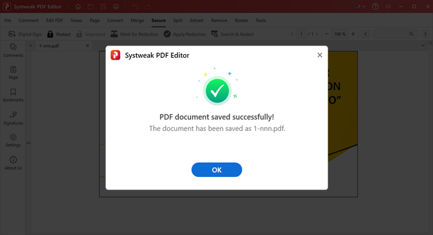Image resolution: width=433 pixels, height=235 pixels.
Task: Go to previous page arrow
Action: [x=292, y=34]
